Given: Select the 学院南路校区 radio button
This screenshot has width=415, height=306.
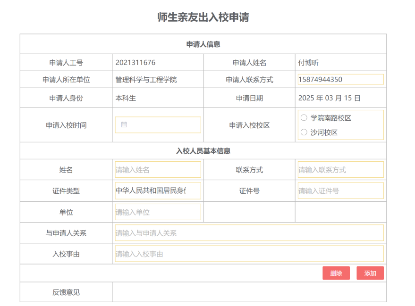Looking at the screenshot, I should (304, 118).
